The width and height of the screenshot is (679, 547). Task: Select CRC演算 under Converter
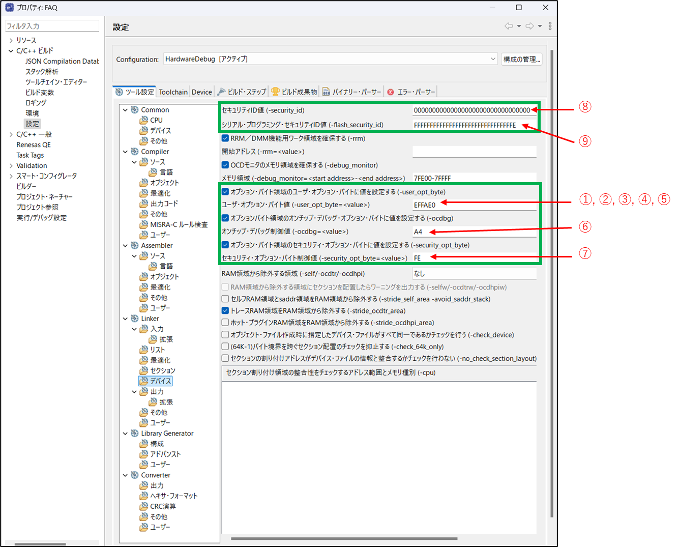click(163, 506)
